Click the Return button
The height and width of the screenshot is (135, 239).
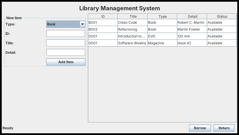pyautogui.click(x=224, y=128)
